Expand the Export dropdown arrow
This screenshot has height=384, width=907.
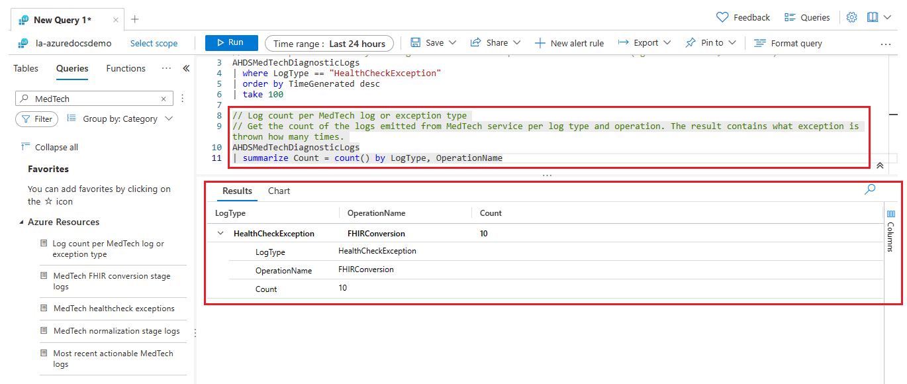pos(667,43)
